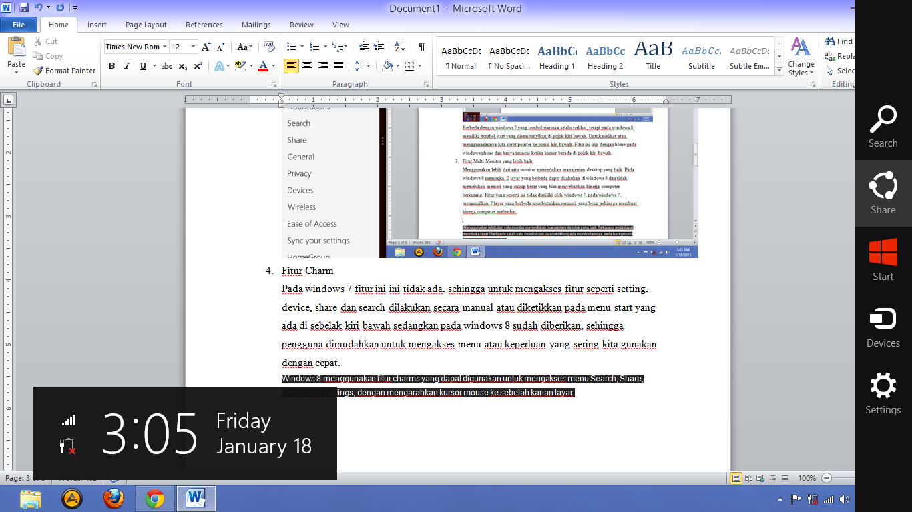912x512 pixels.
Task: Click the font color red A
Action: [x=262, y=66]
